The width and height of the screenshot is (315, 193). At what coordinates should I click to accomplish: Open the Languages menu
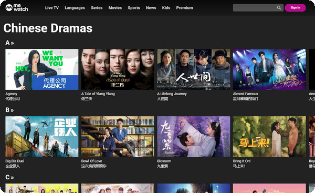click(x=75, y=8)
